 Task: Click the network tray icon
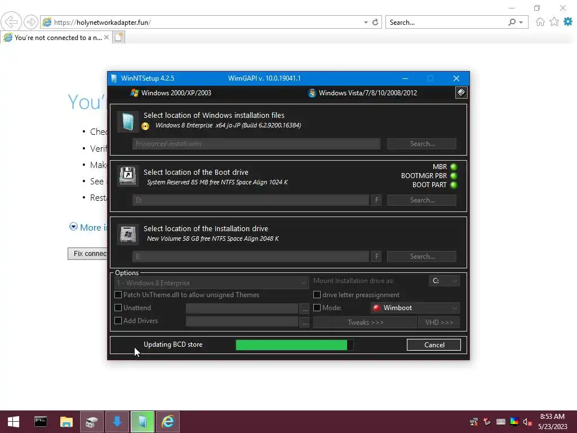coord(474,422)
